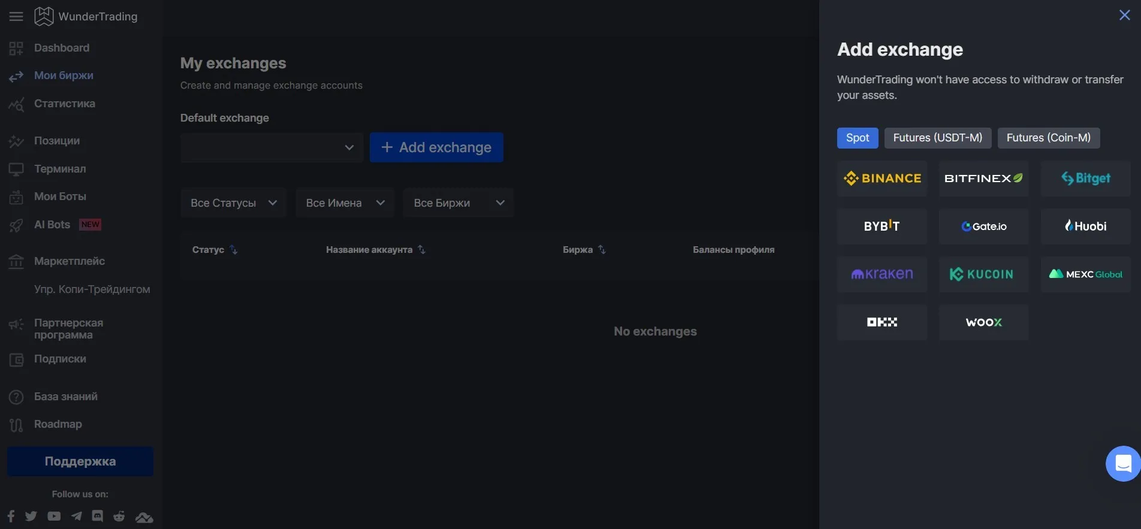Expand the Все Имена filter

pyautogui.click(x=345, y=203)
